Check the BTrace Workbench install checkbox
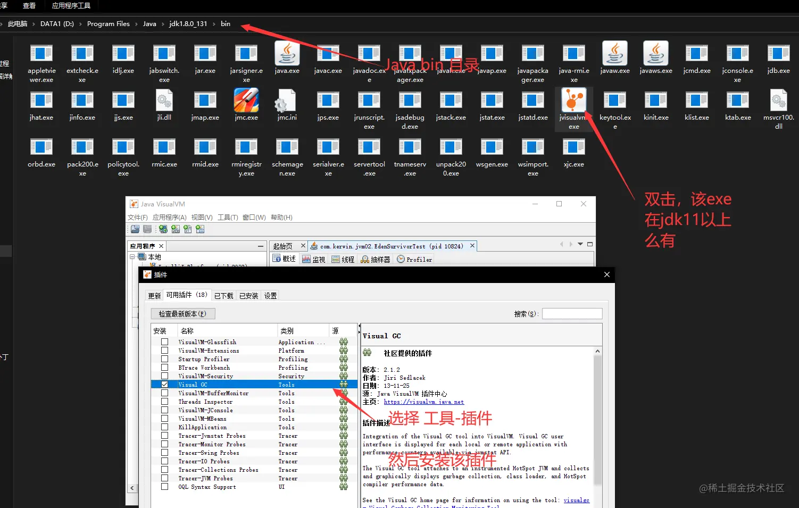 click(x=165, y=368)
